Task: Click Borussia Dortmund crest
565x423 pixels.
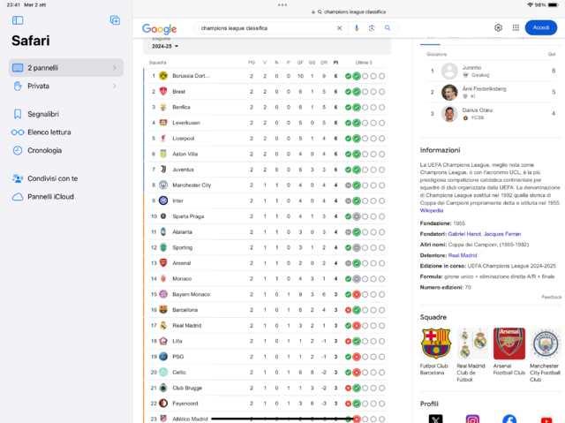Action: point(163,76)
